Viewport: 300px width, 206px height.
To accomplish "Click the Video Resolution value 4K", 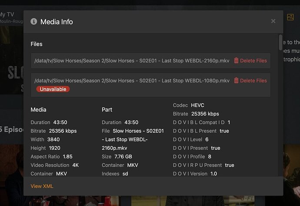I will point(76,165).
